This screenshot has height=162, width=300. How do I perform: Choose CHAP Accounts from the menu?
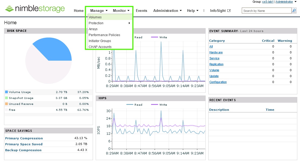tap(100, 47)
